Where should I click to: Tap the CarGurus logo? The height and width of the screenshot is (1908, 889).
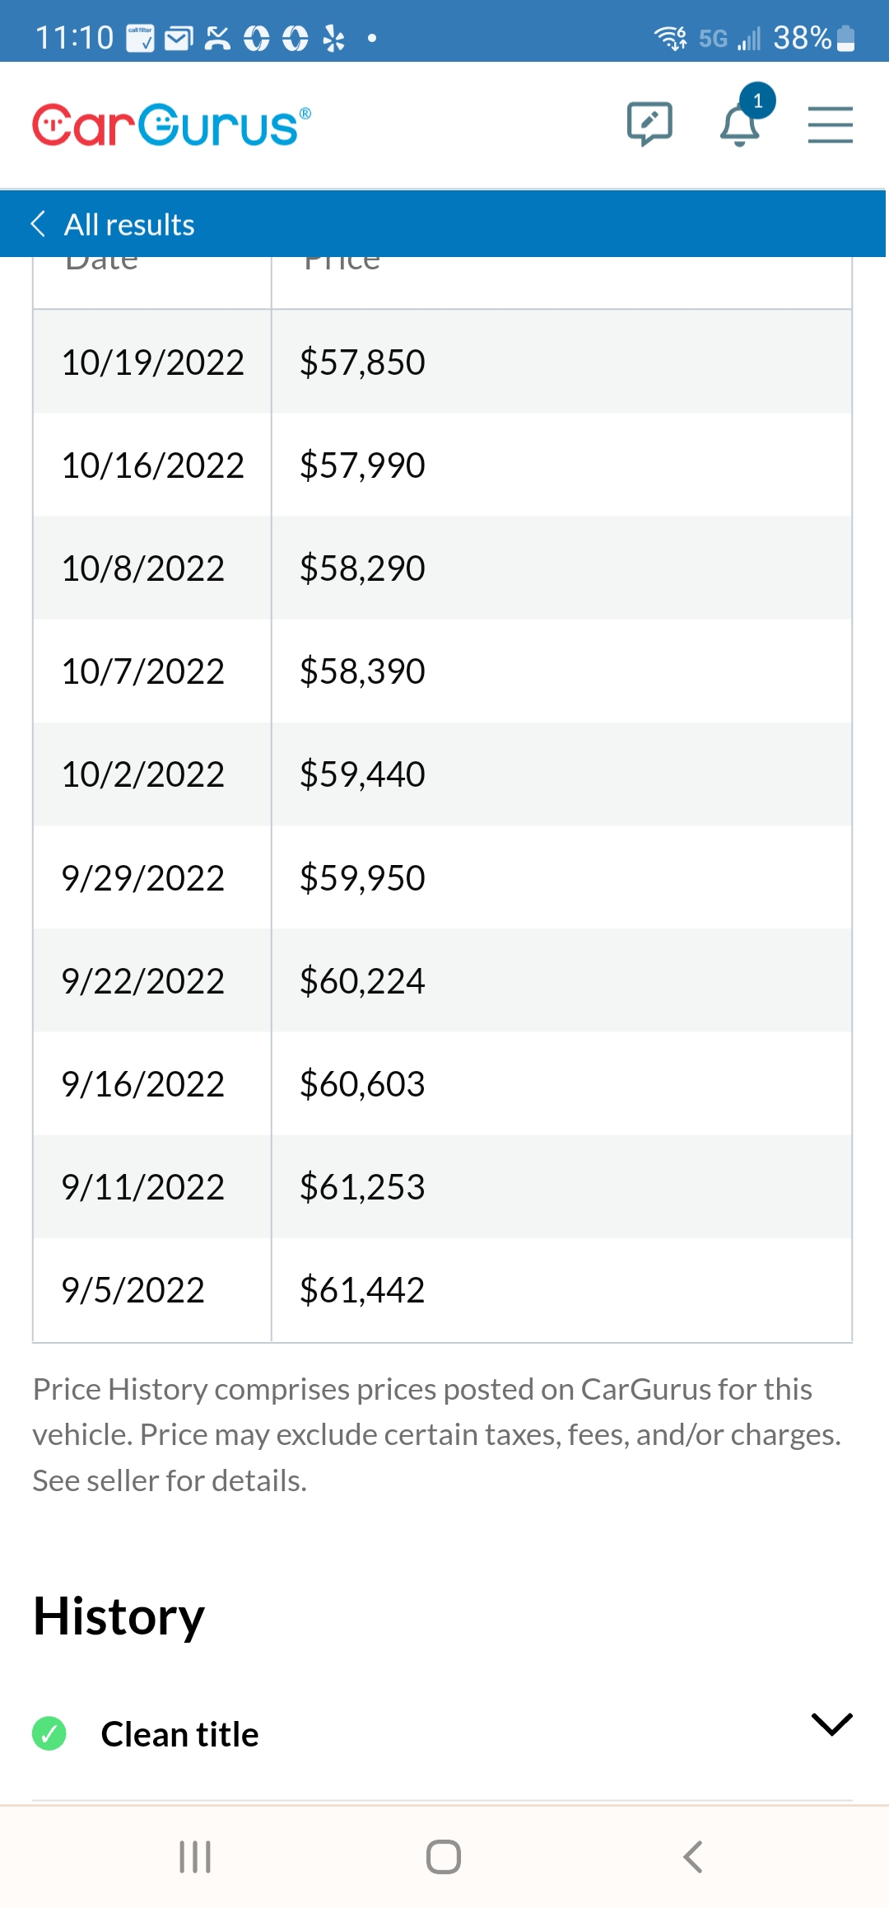coord(171,125)
